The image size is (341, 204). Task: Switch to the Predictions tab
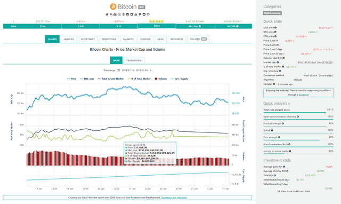pos(109,39)
